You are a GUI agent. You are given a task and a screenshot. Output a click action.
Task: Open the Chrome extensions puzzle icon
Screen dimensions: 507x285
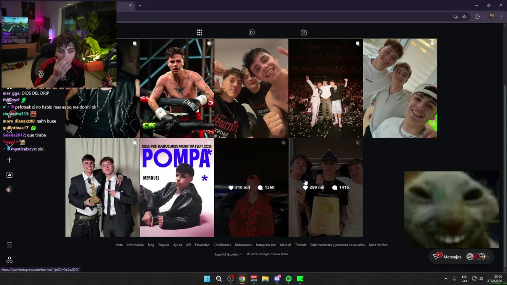[x=477, y=17]
